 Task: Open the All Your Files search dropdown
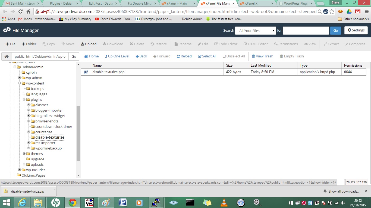pos(255,31)
